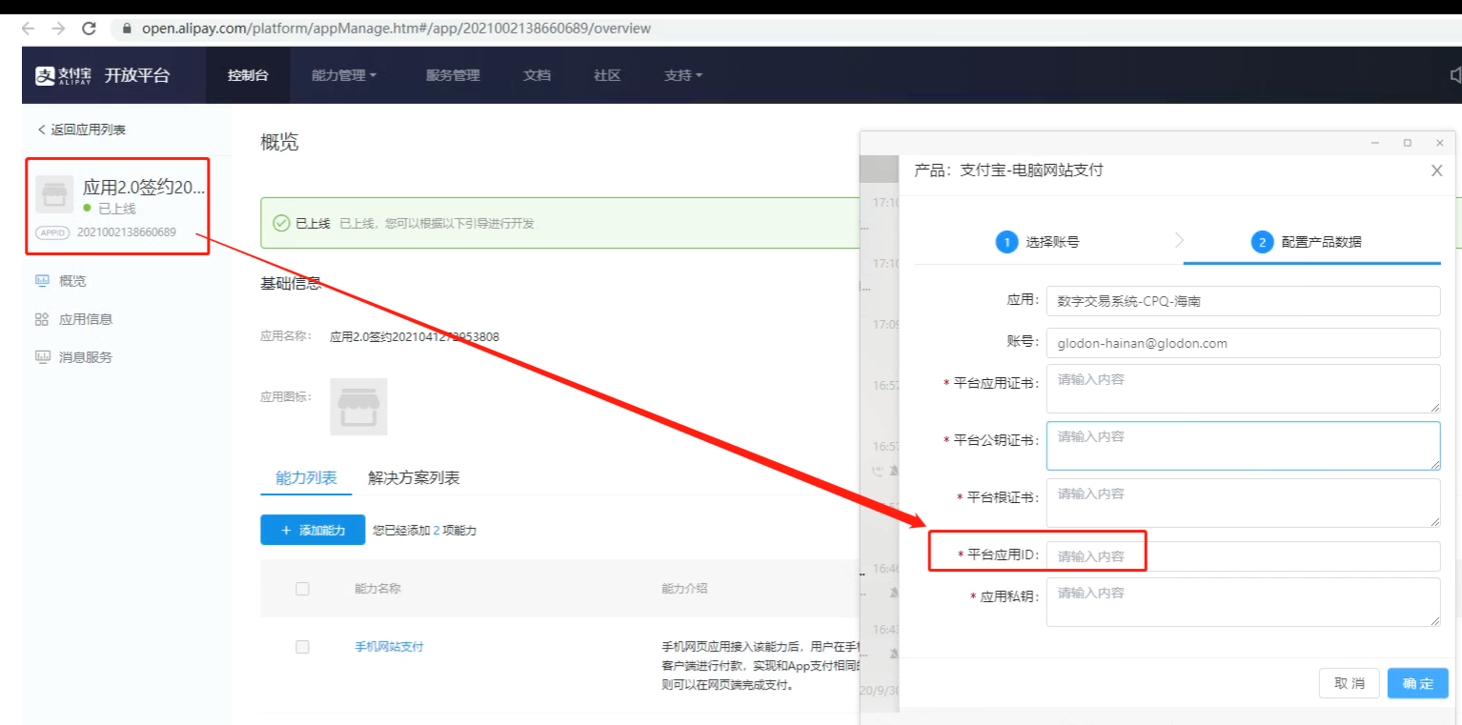
Task: Switch to 解决方案列表 tab
Action: tap(414, 478)
